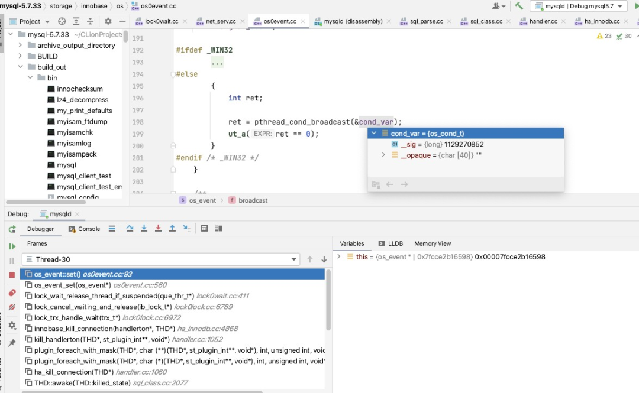
Task: Click the forward arrow in value tooltip
Action: [x=404, y=184]
